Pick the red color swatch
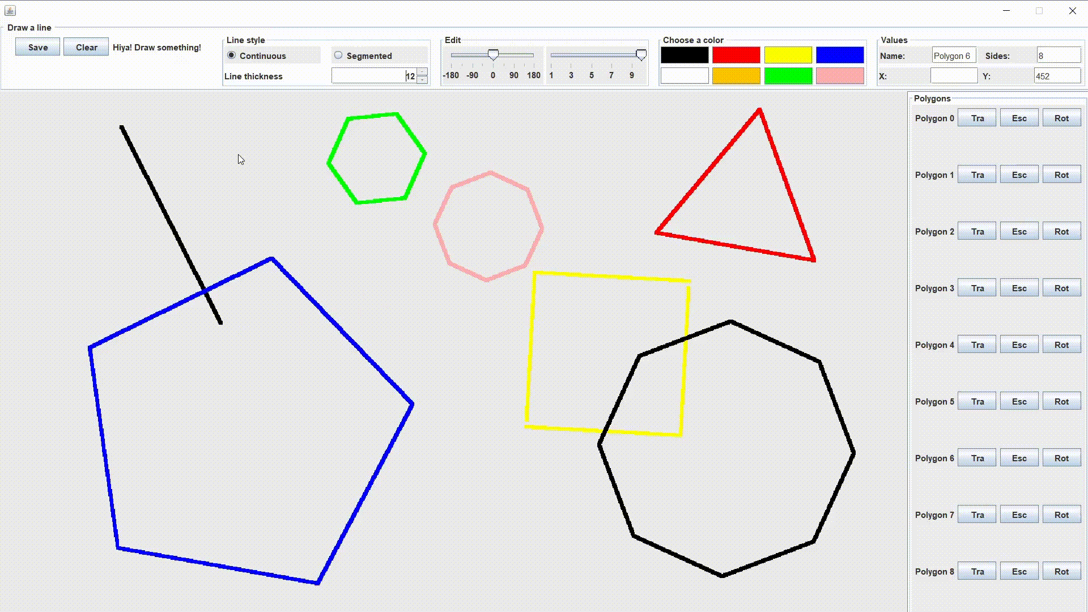Screen dimensions: 1088x612 click(736, 55)
